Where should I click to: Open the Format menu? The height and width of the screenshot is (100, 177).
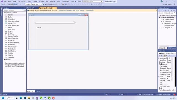41,1
